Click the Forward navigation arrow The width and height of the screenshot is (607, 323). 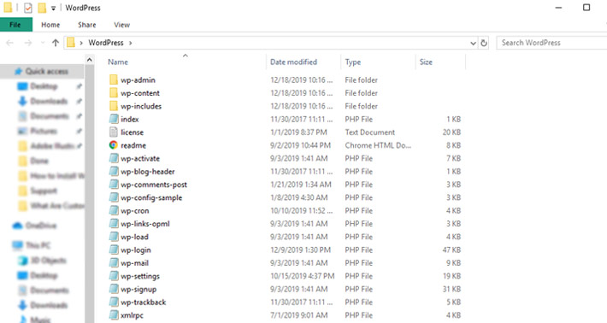(28, 43)
